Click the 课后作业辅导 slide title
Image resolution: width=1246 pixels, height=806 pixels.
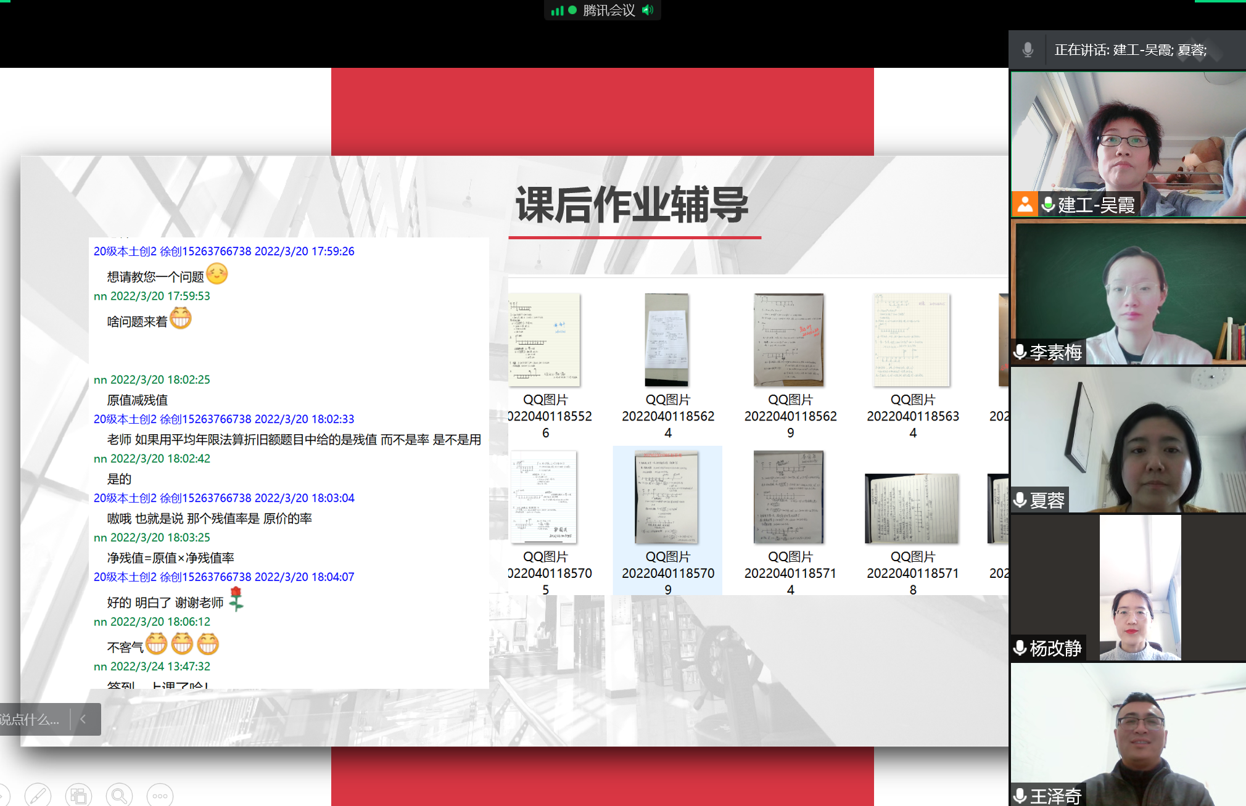point(632,205)
